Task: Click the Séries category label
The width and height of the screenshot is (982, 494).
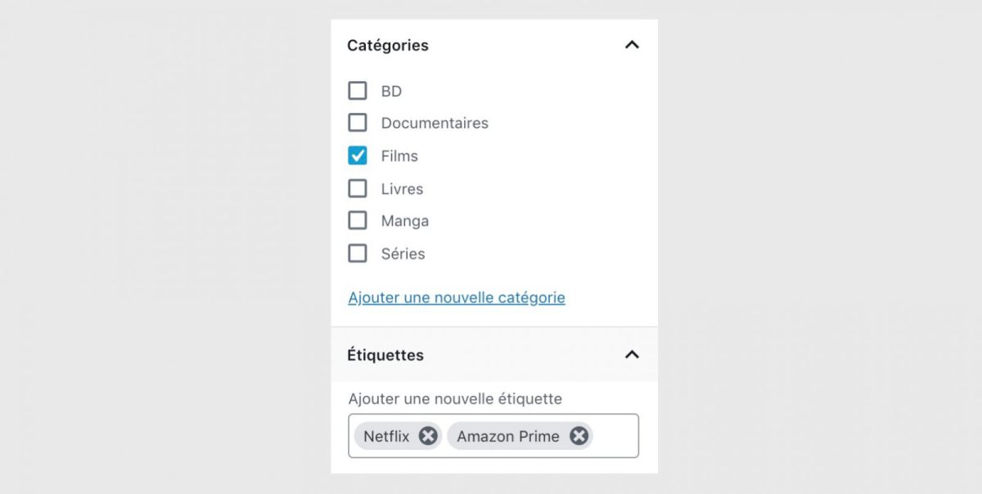Action: 403,254
